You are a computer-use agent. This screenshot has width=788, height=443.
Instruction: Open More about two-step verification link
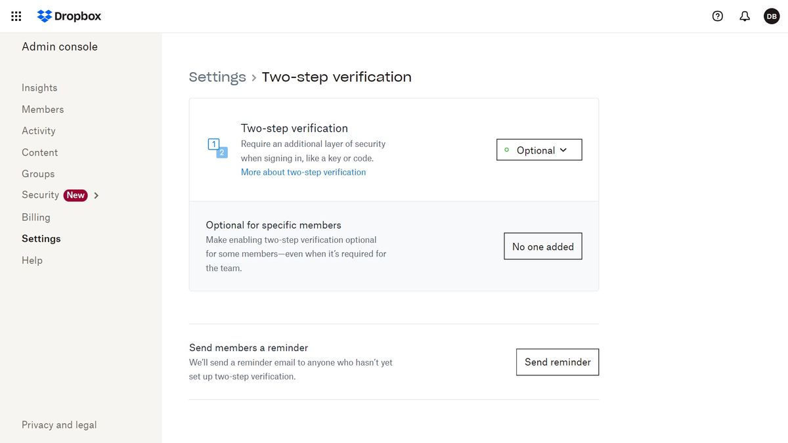[x=303, y=171]
